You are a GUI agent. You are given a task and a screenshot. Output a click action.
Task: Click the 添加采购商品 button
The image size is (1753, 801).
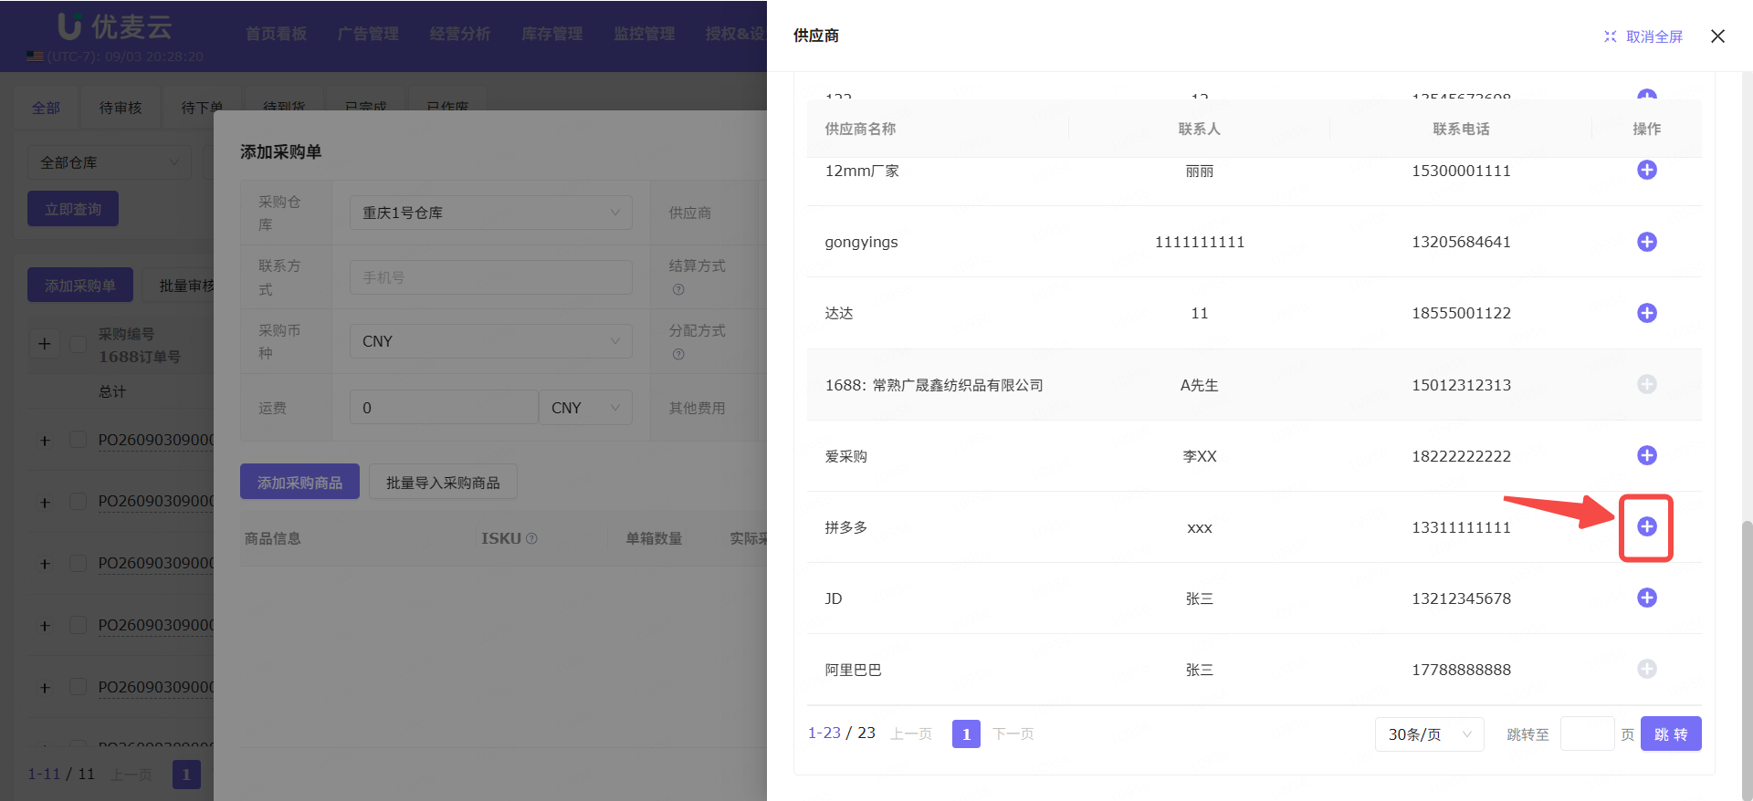tap(299, 482)
